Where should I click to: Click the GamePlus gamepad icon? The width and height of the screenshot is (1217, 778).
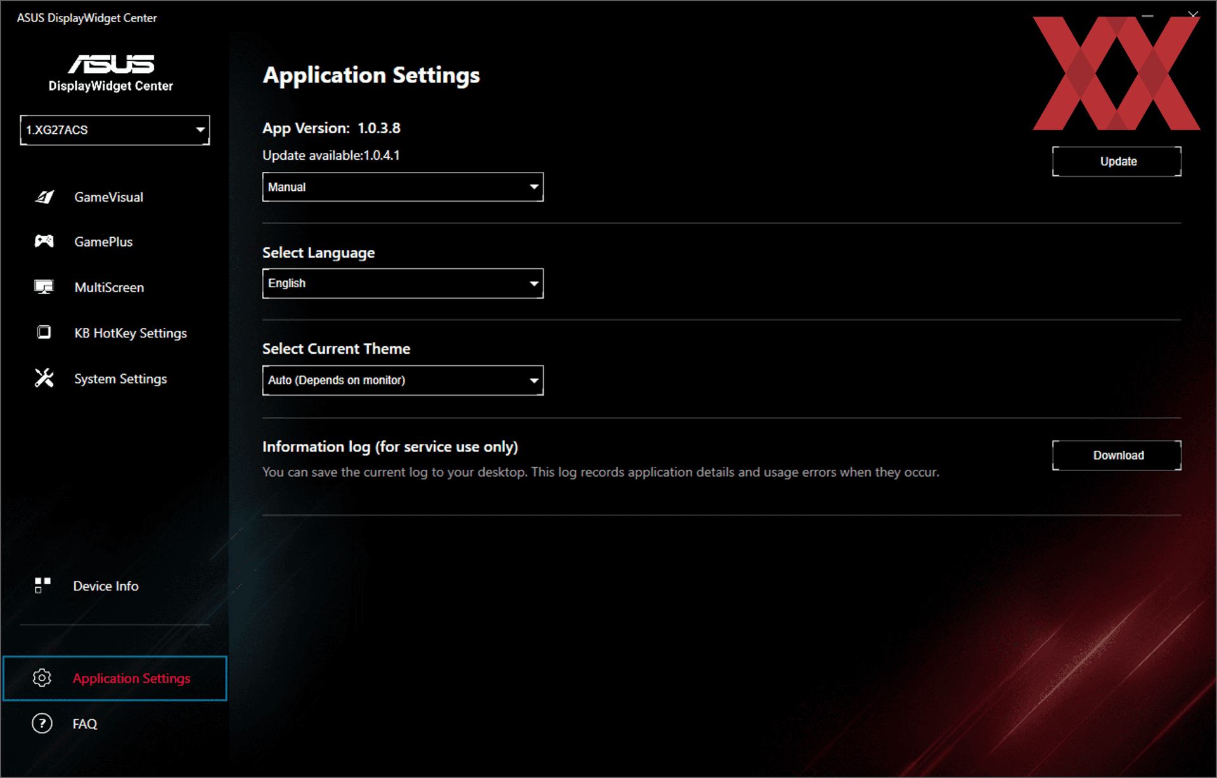click(44, 242)
